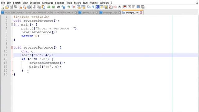Open the Encoding menu
This screenshot has width=199, height=112.
[35, 3]
